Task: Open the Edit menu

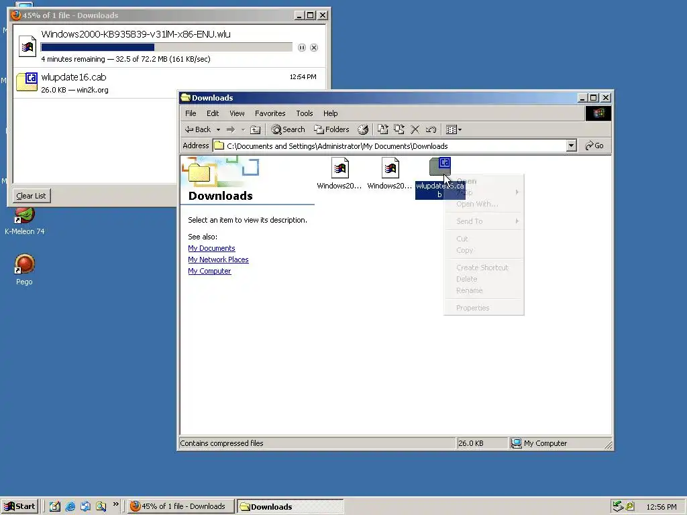Action: (x=213, y=113)
